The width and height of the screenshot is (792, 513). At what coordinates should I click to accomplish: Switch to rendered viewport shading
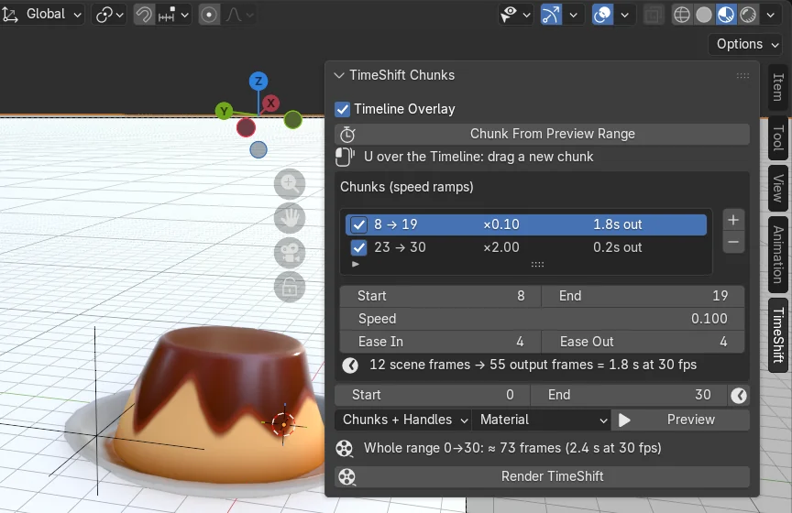click(x=748, y=14)
